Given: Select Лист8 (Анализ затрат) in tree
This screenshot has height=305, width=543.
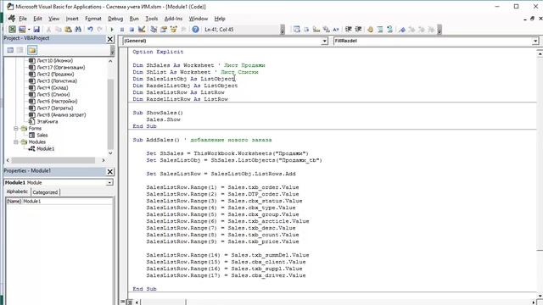Looking at the screenshot, I should (x=61, y=115).
